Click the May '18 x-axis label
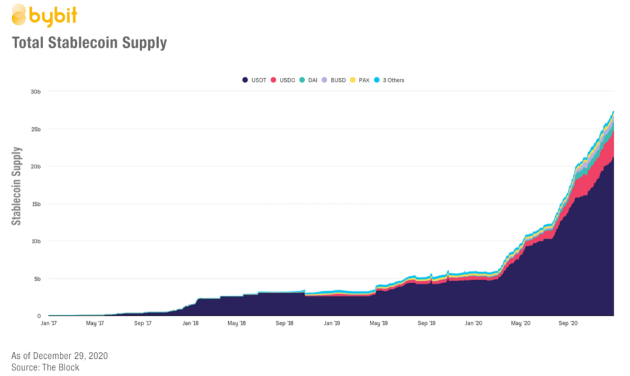The width and height of the screenshot is (630, 376). pos(237,323)
